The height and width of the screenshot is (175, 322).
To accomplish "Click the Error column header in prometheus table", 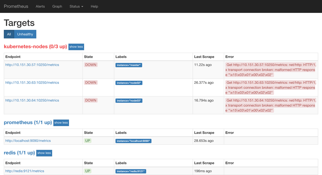I will (x=230, y=133).
